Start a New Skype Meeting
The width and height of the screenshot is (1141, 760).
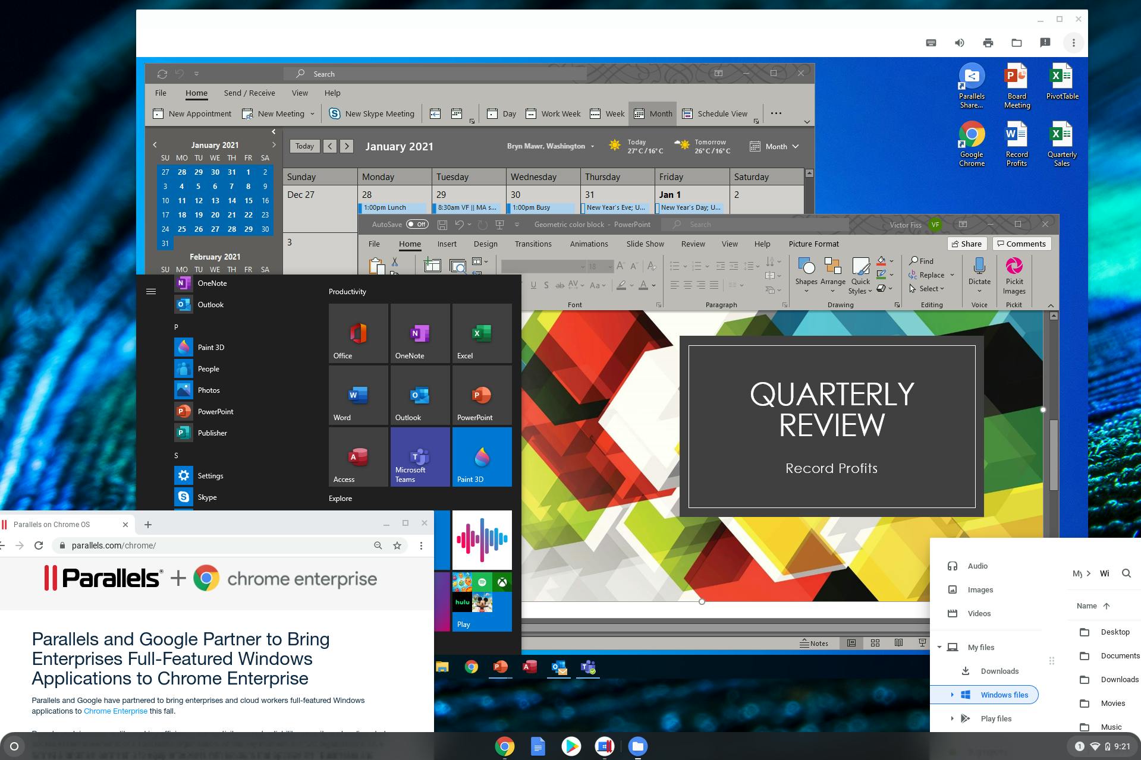(x=372, y=113)
